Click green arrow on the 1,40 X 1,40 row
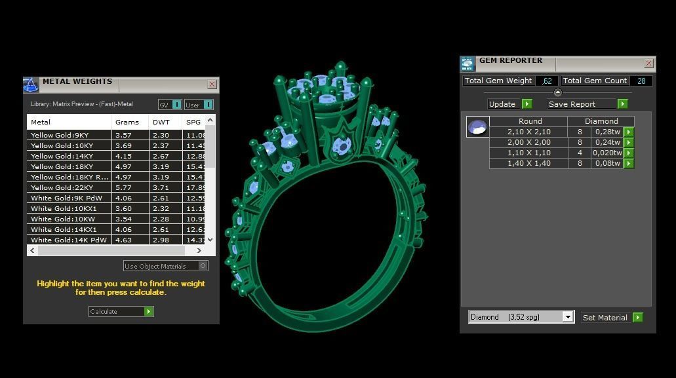This screenshot has width=676, height=378. point(629,163)
